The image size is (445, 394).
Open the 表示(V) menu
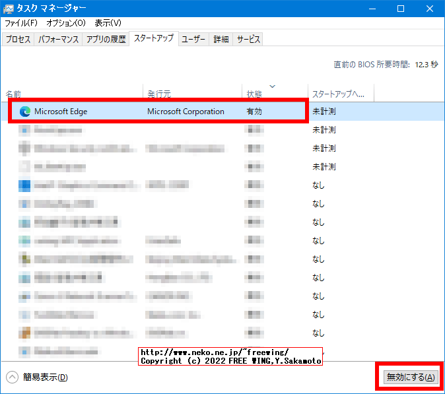click(x=108, y=23)
